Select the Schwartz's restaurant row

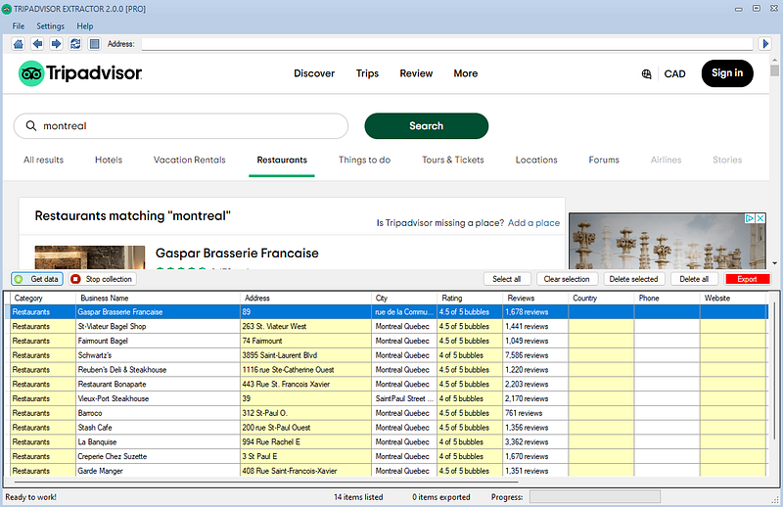point(388,355)
